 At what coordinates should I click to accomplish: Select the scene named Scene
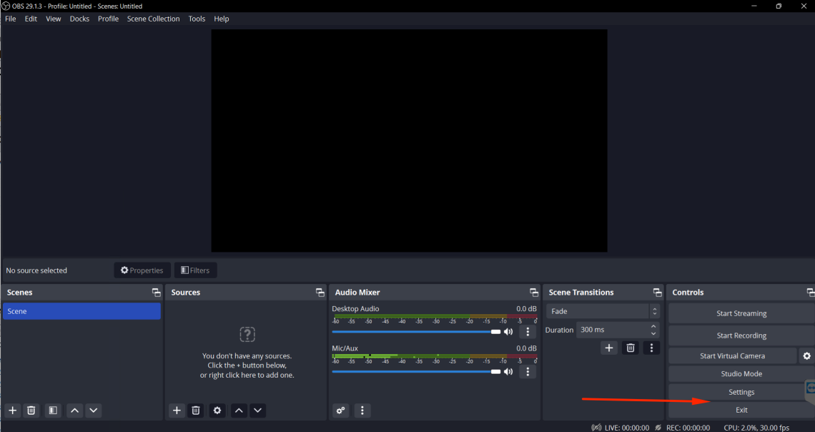(81, 311)
